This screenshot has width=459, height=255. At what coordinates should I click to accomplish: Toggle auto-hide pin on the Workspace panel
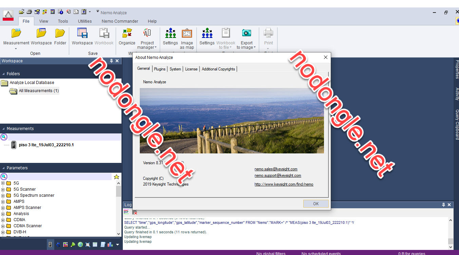(x=111, y=61)
